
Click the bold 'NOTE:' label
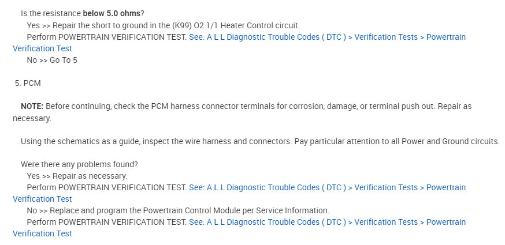pyautogui.click(x=32, y=107)
